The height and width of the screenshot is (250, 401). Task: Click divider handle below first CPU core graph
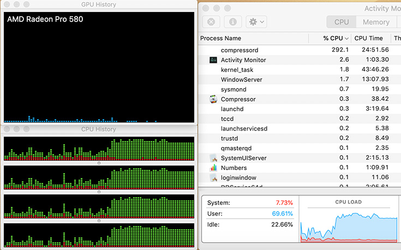point(99,163)
